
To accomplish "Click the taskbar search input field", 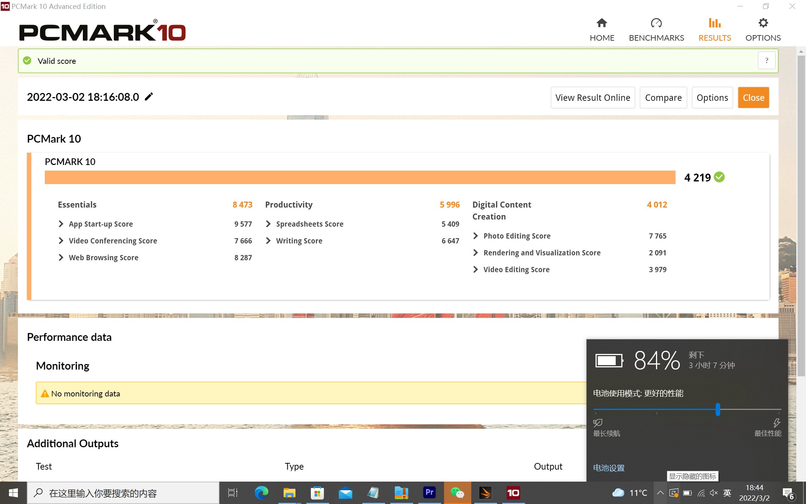I will 123,493.
